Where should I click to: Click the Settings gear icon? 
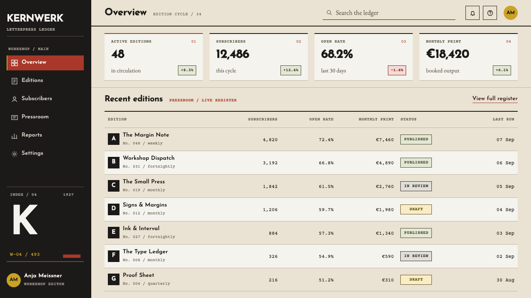coord(15,154)
